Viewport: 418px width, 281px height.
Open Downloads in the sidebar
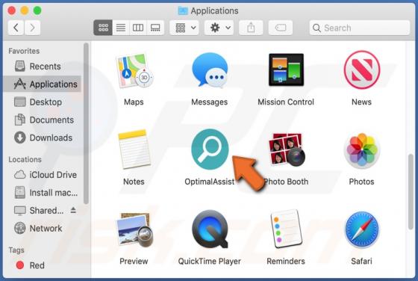tap(43, 138)
